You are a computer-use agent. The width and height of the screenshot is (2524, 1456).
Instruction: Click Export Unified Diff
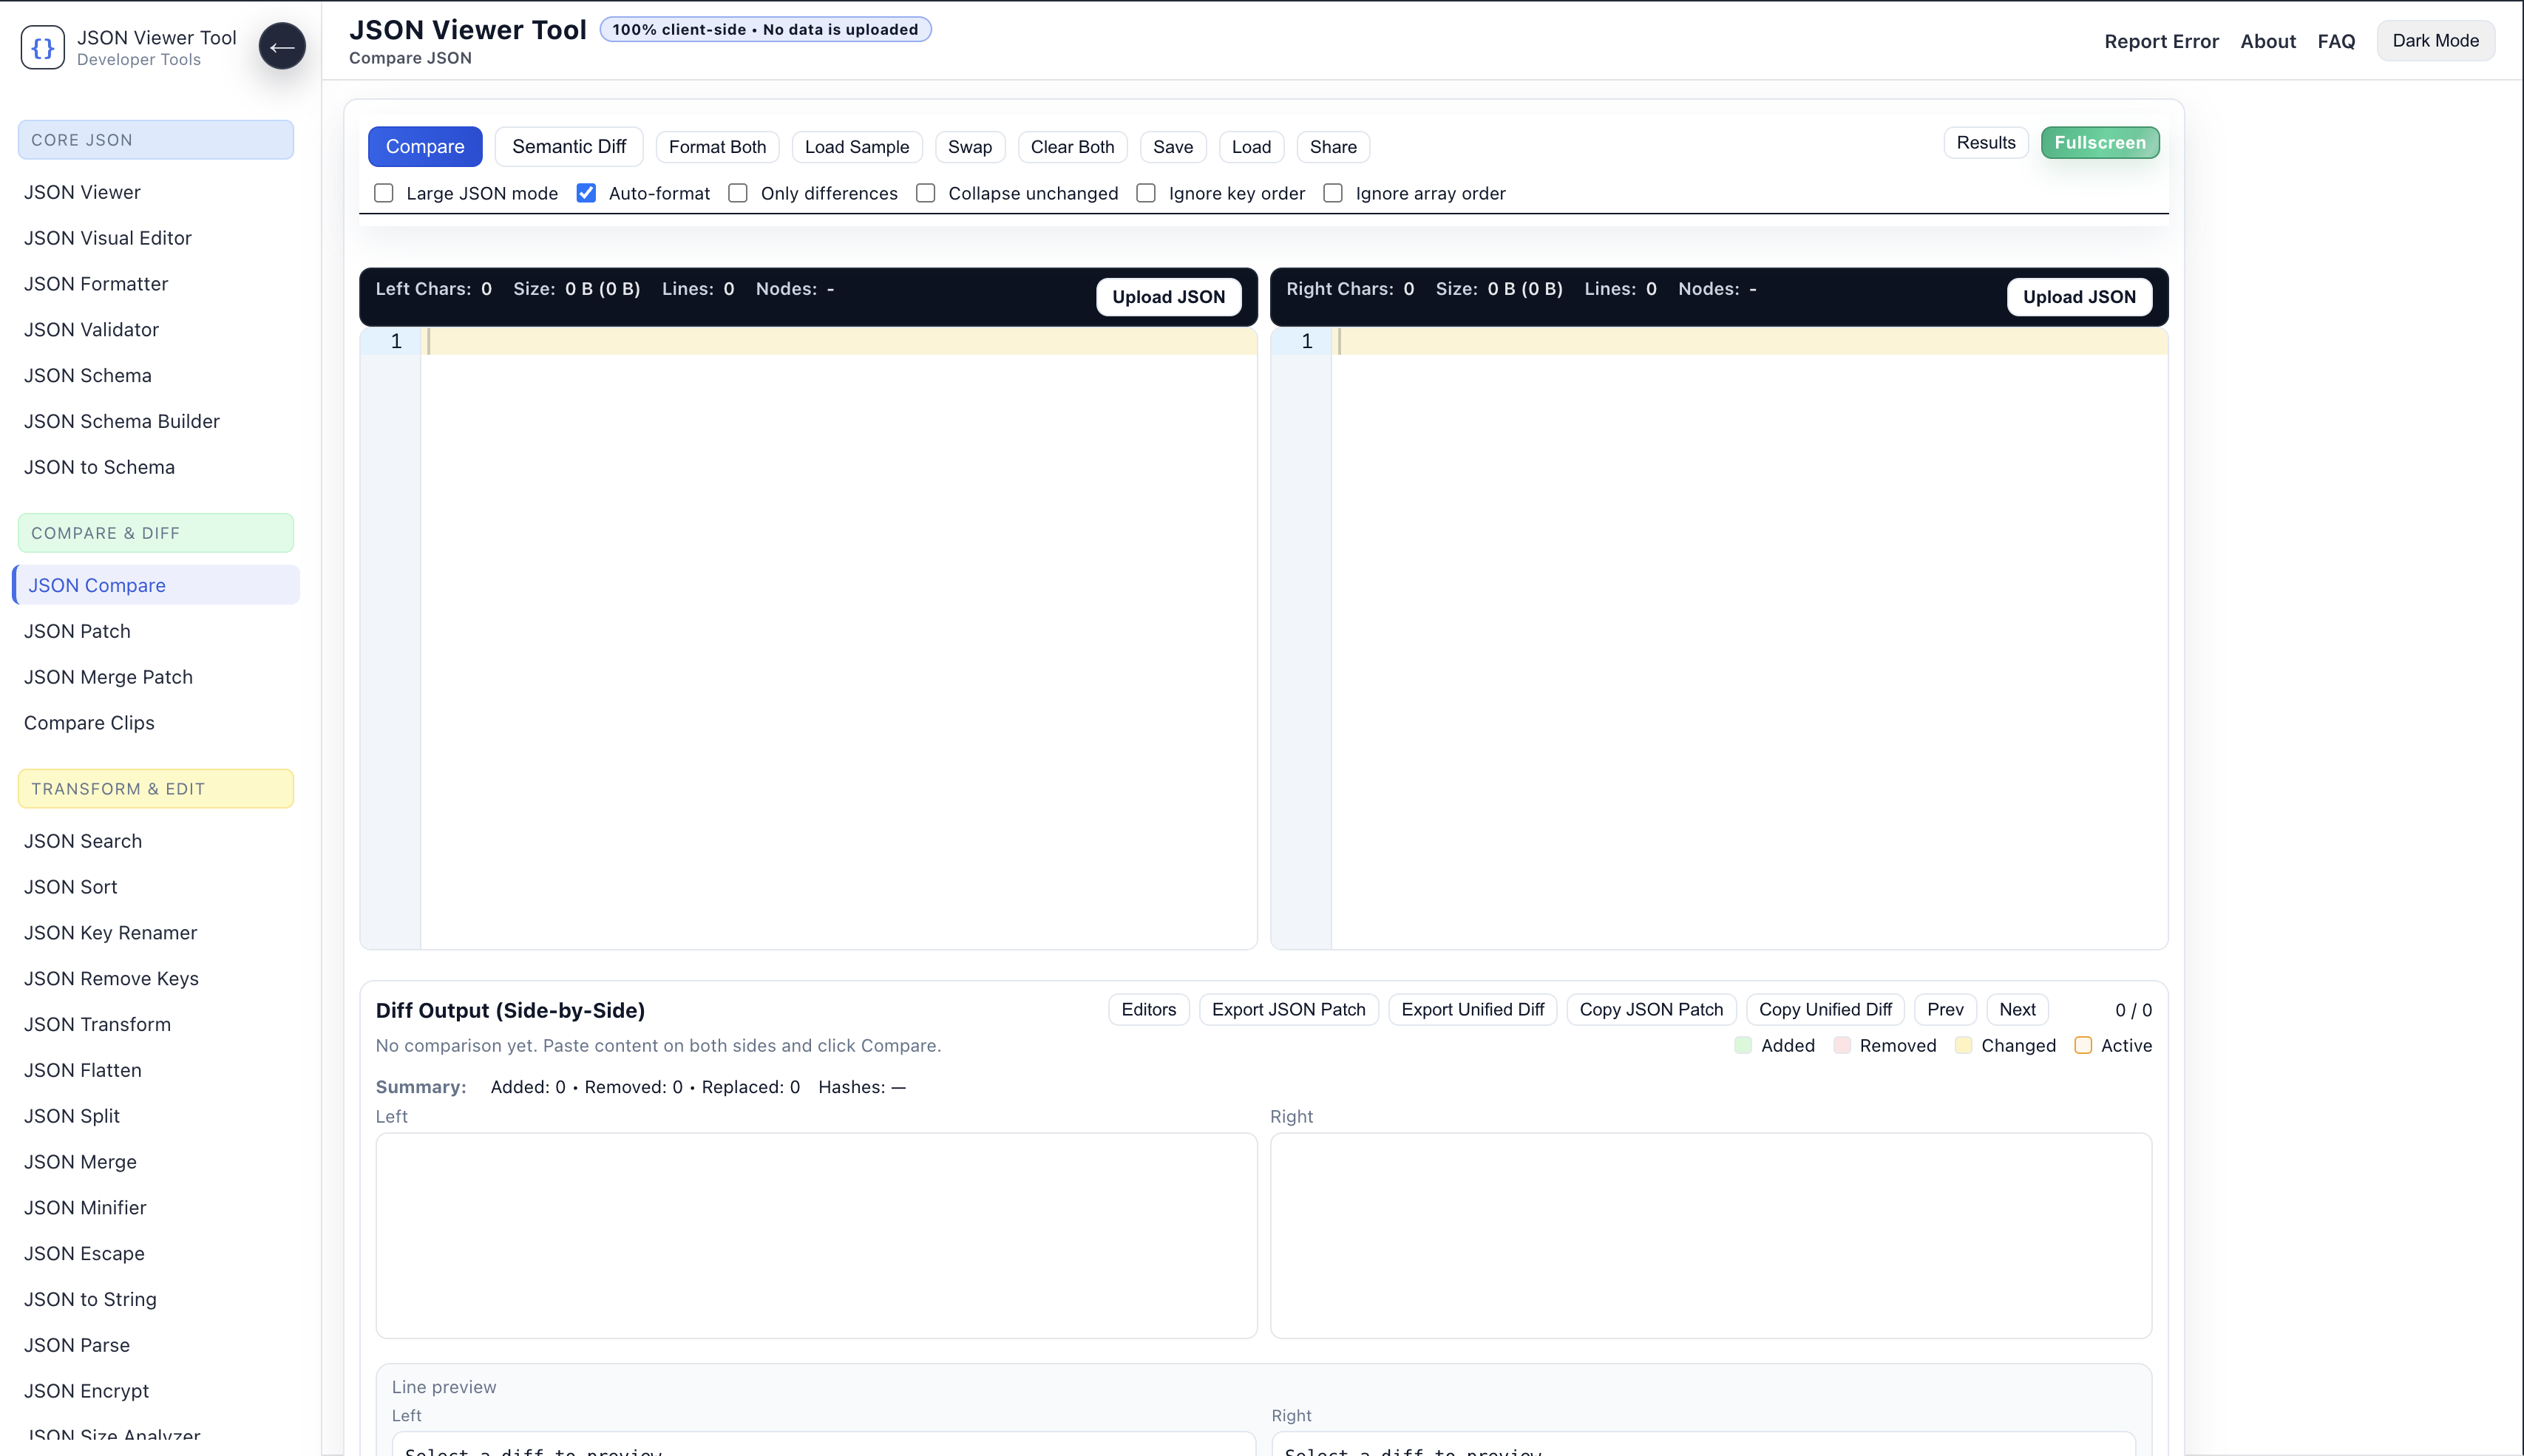1472,1009
